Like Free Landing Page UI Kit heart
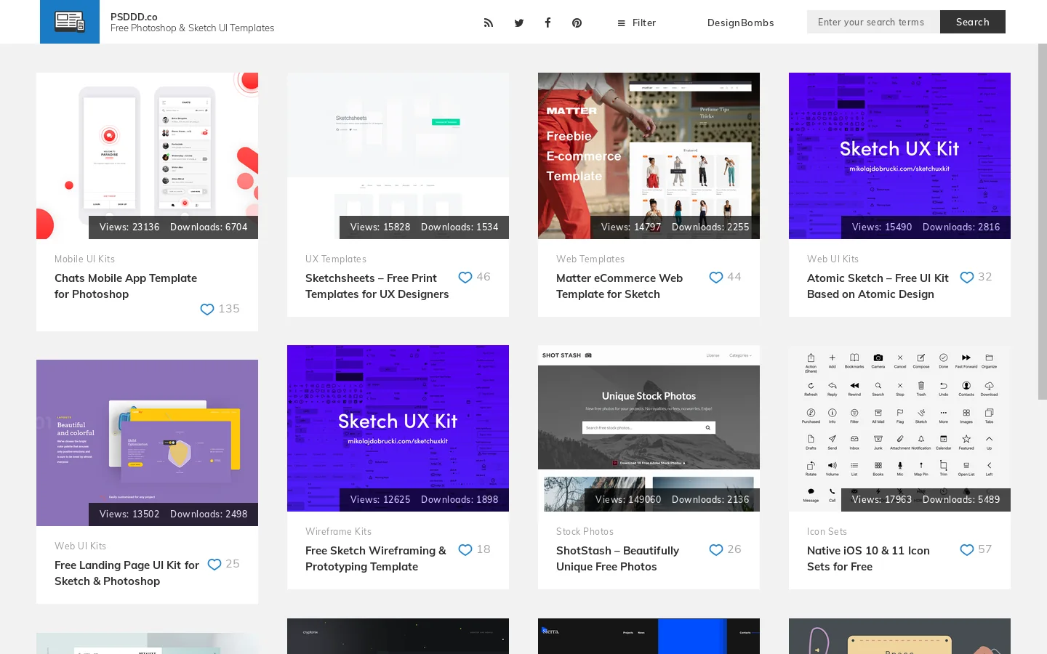The height and width of the screenshot is (654, 1047). click(x=214, y=564)
